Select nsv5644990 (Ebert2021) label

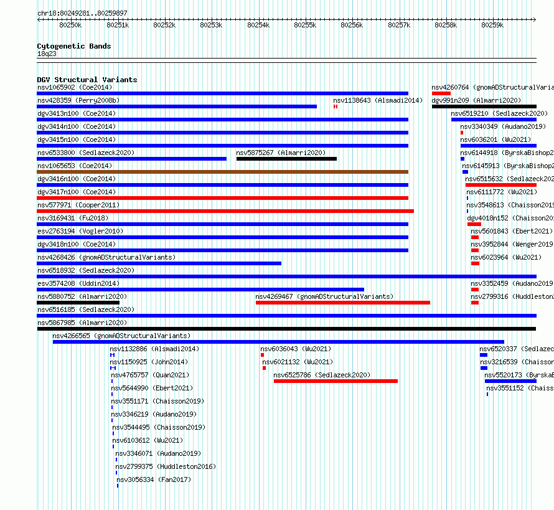[153, 388]
